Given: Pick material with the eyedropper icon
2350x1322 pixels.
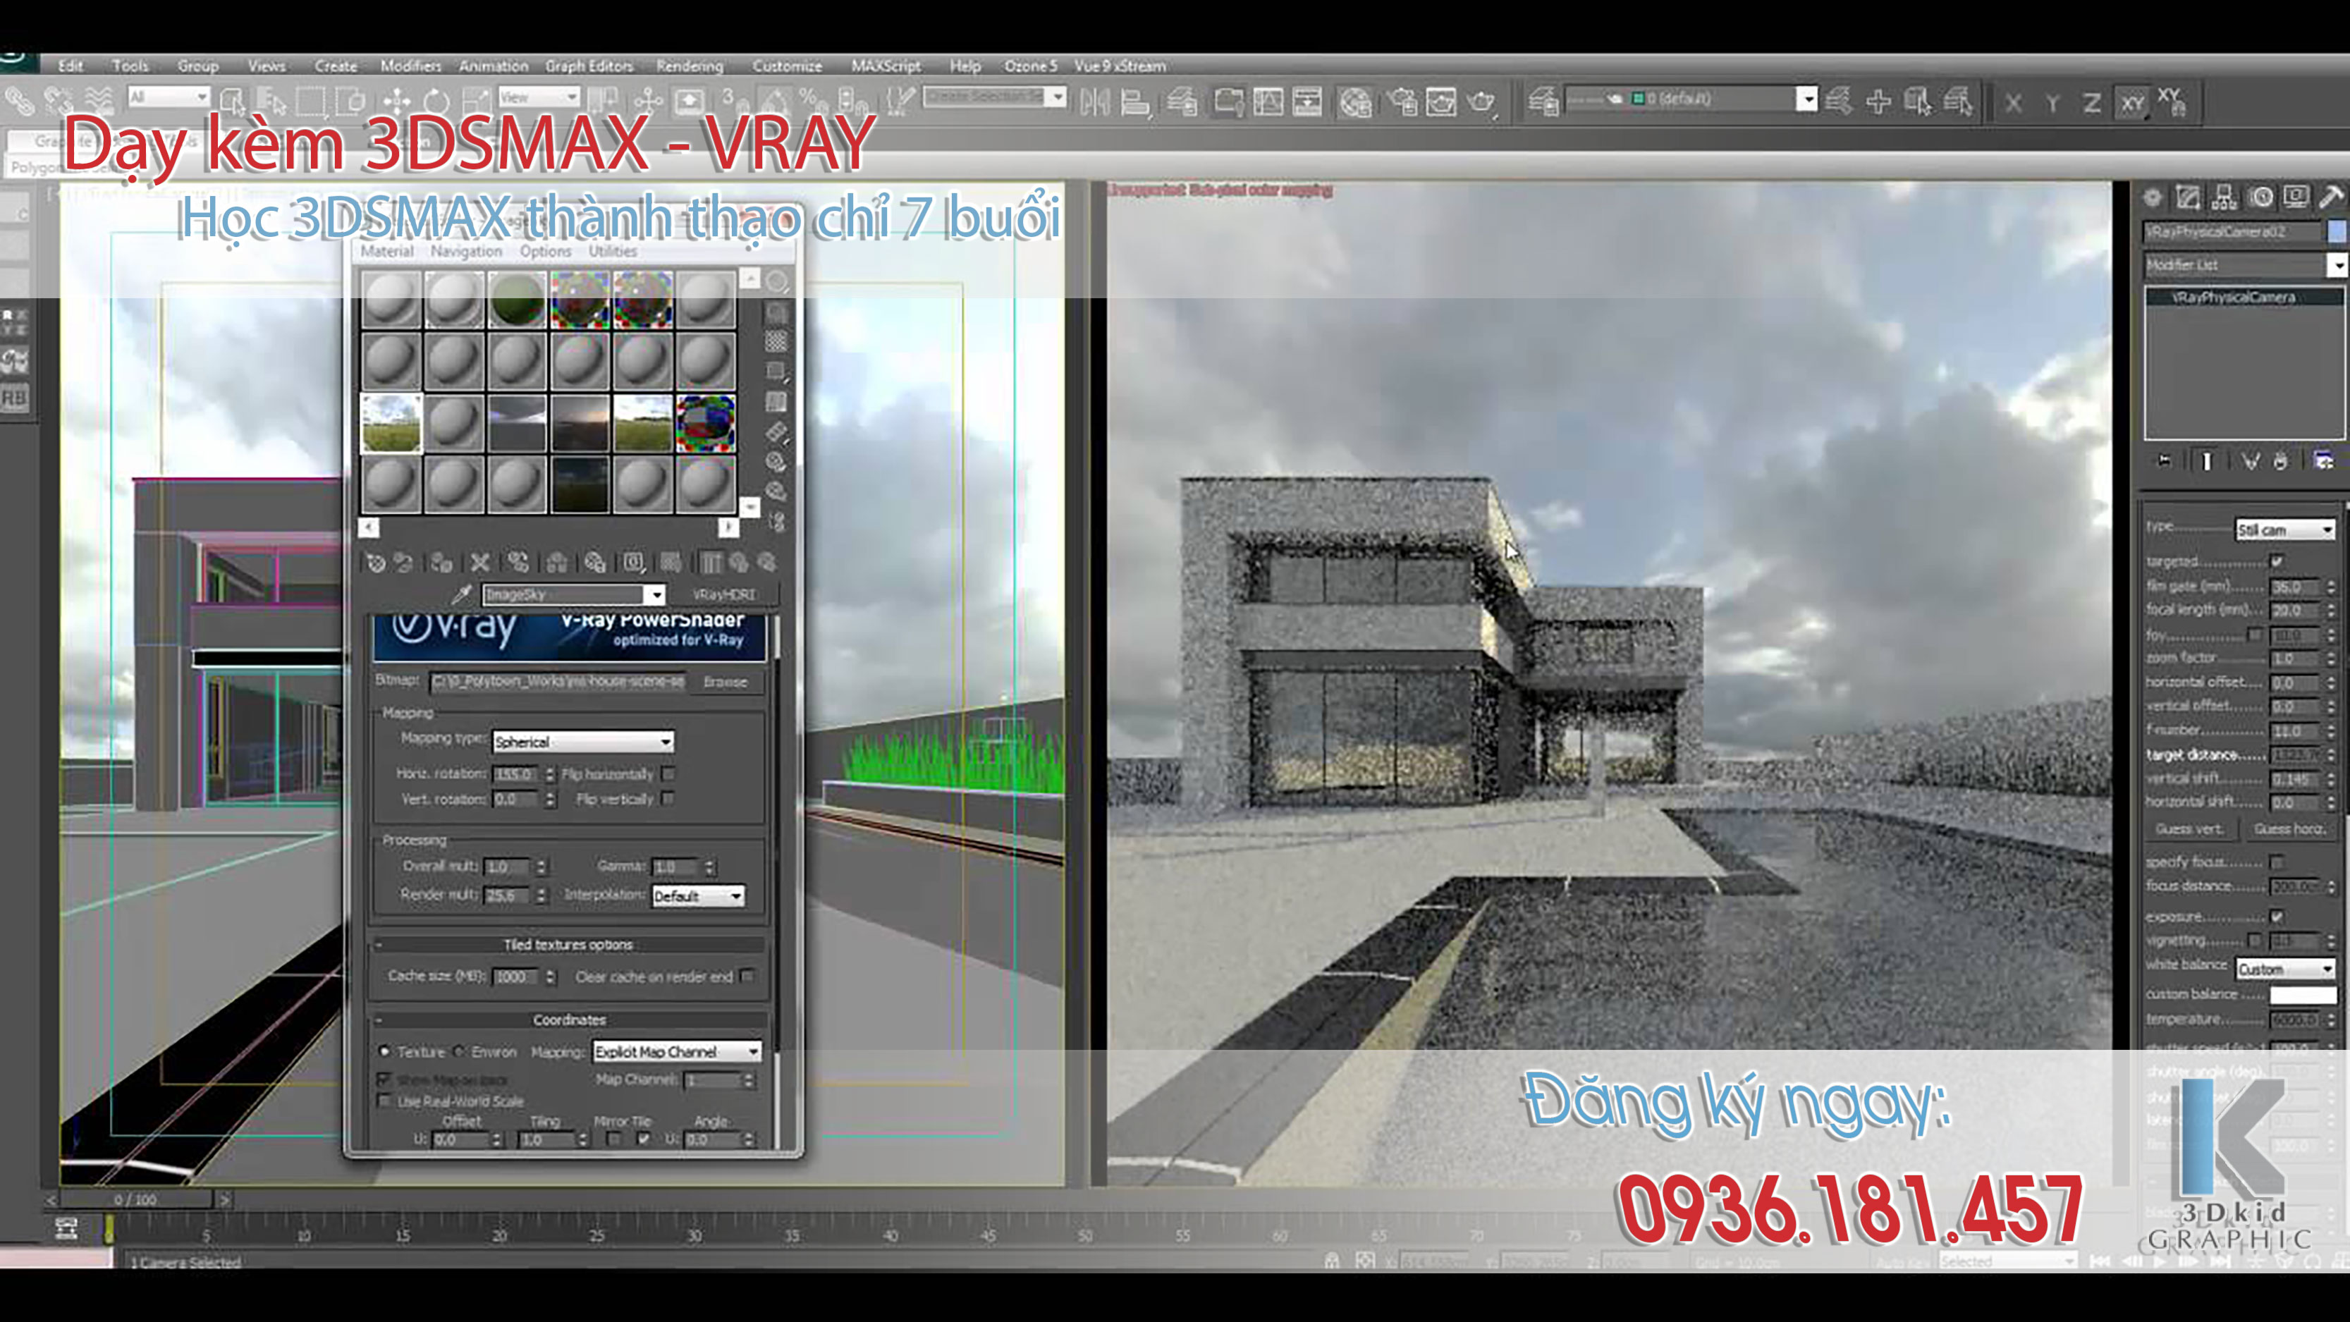Looking at the screenshot, I should click(463, 595).
